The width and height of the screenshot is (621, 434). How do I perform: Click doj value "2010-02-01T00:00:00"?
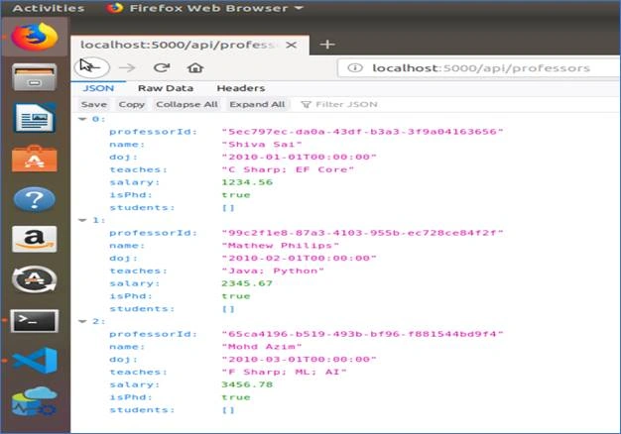299,259
